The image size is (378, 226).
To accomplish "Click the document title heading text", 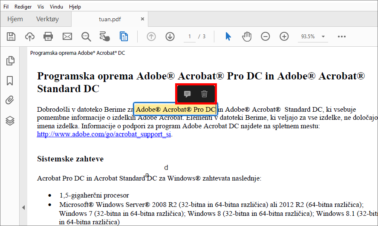I will pos(201,82).
